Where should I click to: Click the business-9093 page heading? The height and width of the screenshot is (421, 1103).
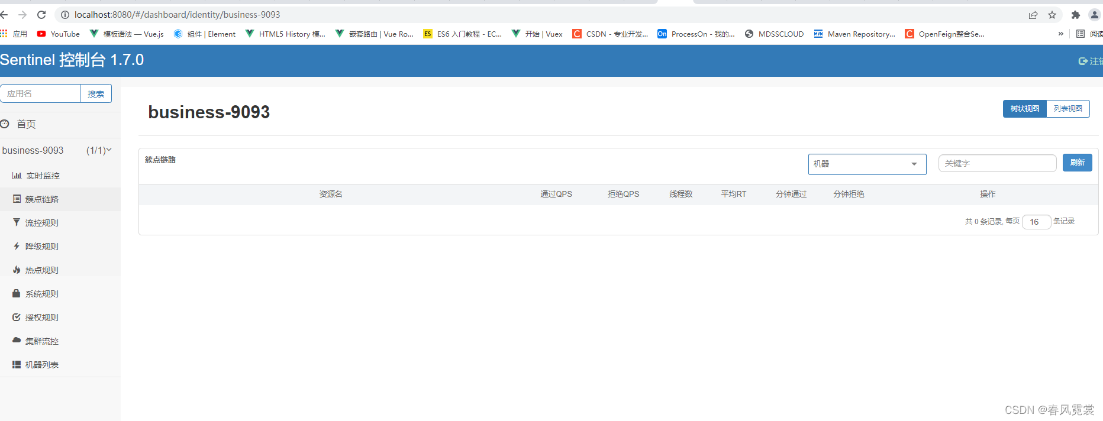click(209, 112)
